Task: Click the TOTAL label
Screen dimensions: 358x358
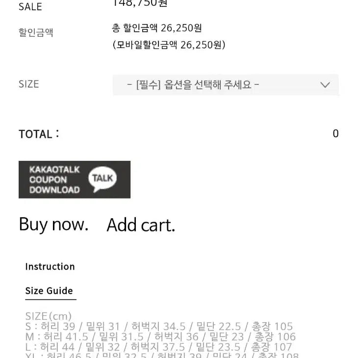Action: pos(39,134)
